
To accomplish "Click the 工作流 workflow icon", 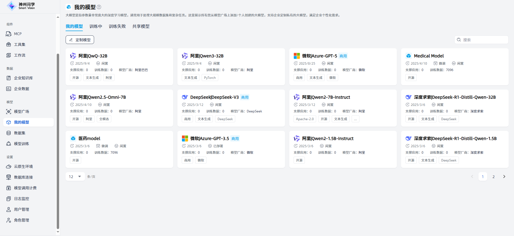I will (x=9, y=55).
